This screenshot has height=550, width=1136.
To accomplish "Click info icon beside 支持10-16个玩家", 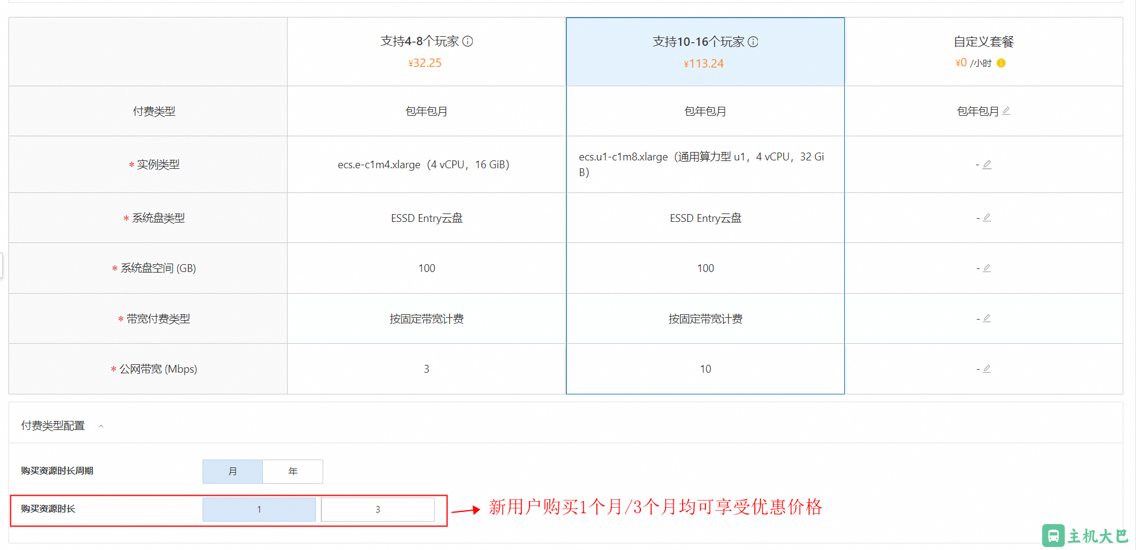I will pos(753,42).
